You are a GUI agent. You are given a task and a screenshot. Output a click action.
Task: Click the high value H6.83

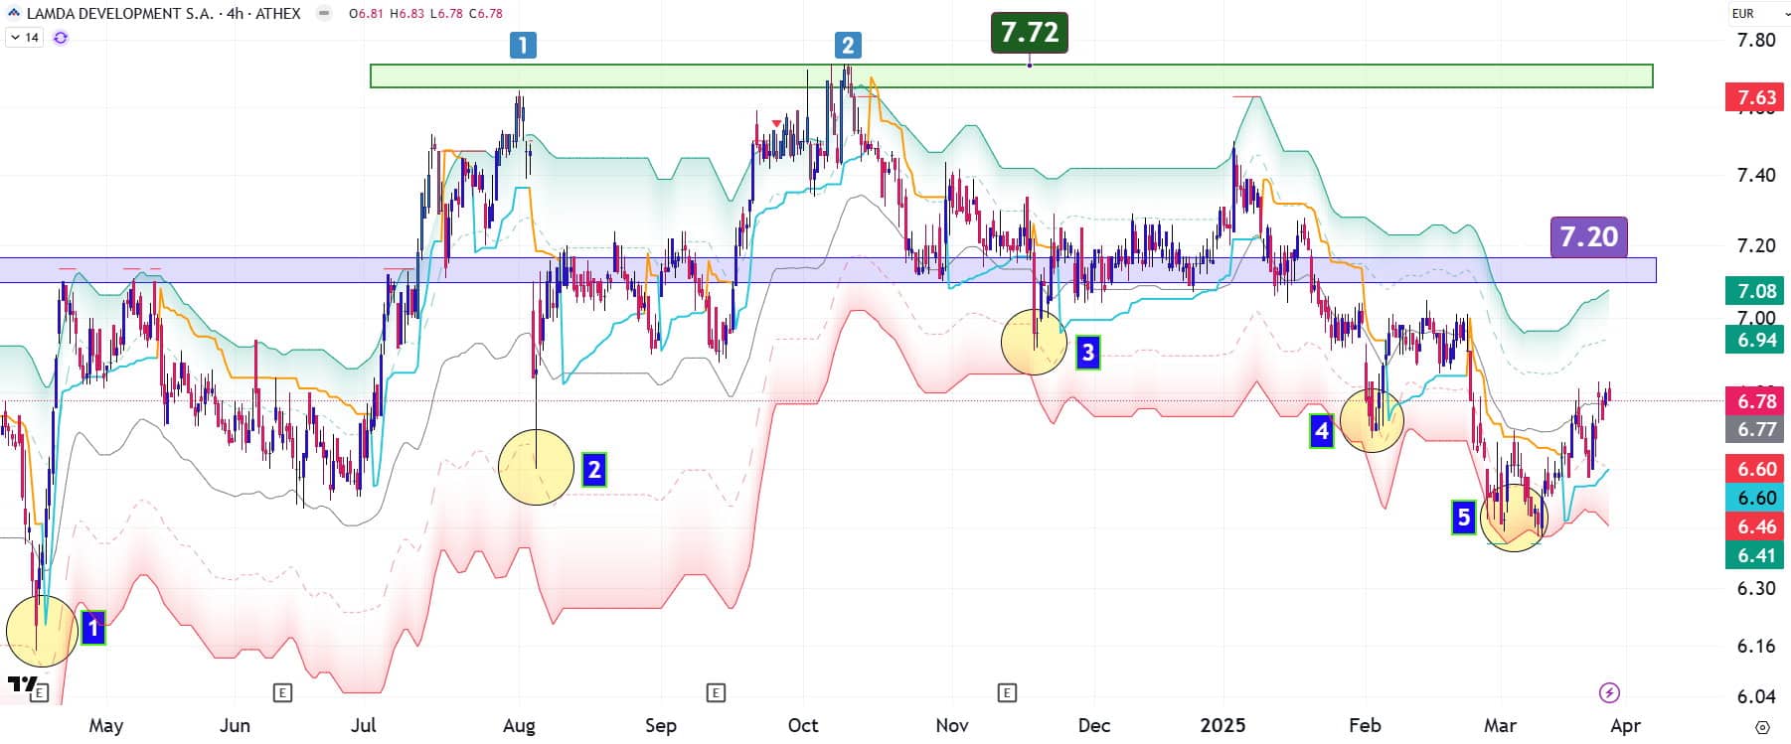pyautogui.click(x=407, y=14)
